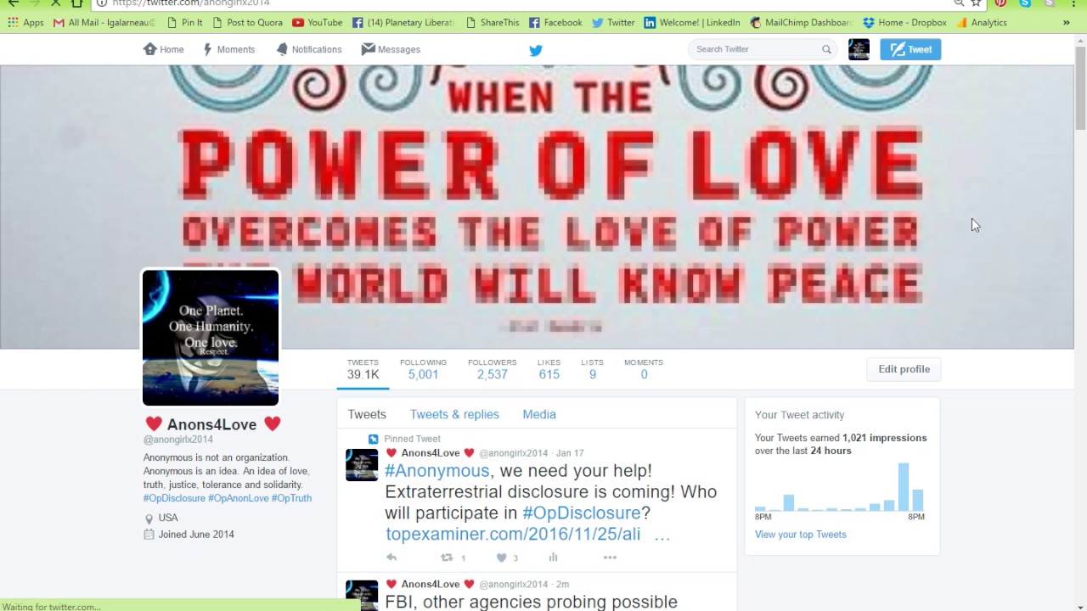Open Twitter Messages

pyautogui.click(x=391, y=49)
